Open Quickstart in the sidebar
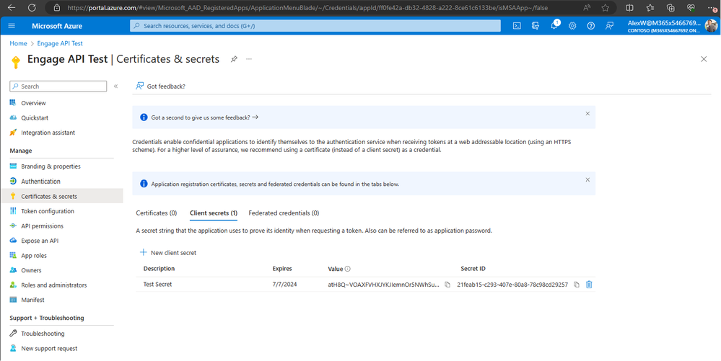 (x=35, y=117)
